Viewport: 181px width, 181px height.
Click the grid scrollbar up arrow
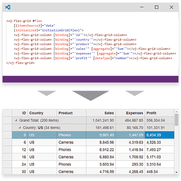176,112
